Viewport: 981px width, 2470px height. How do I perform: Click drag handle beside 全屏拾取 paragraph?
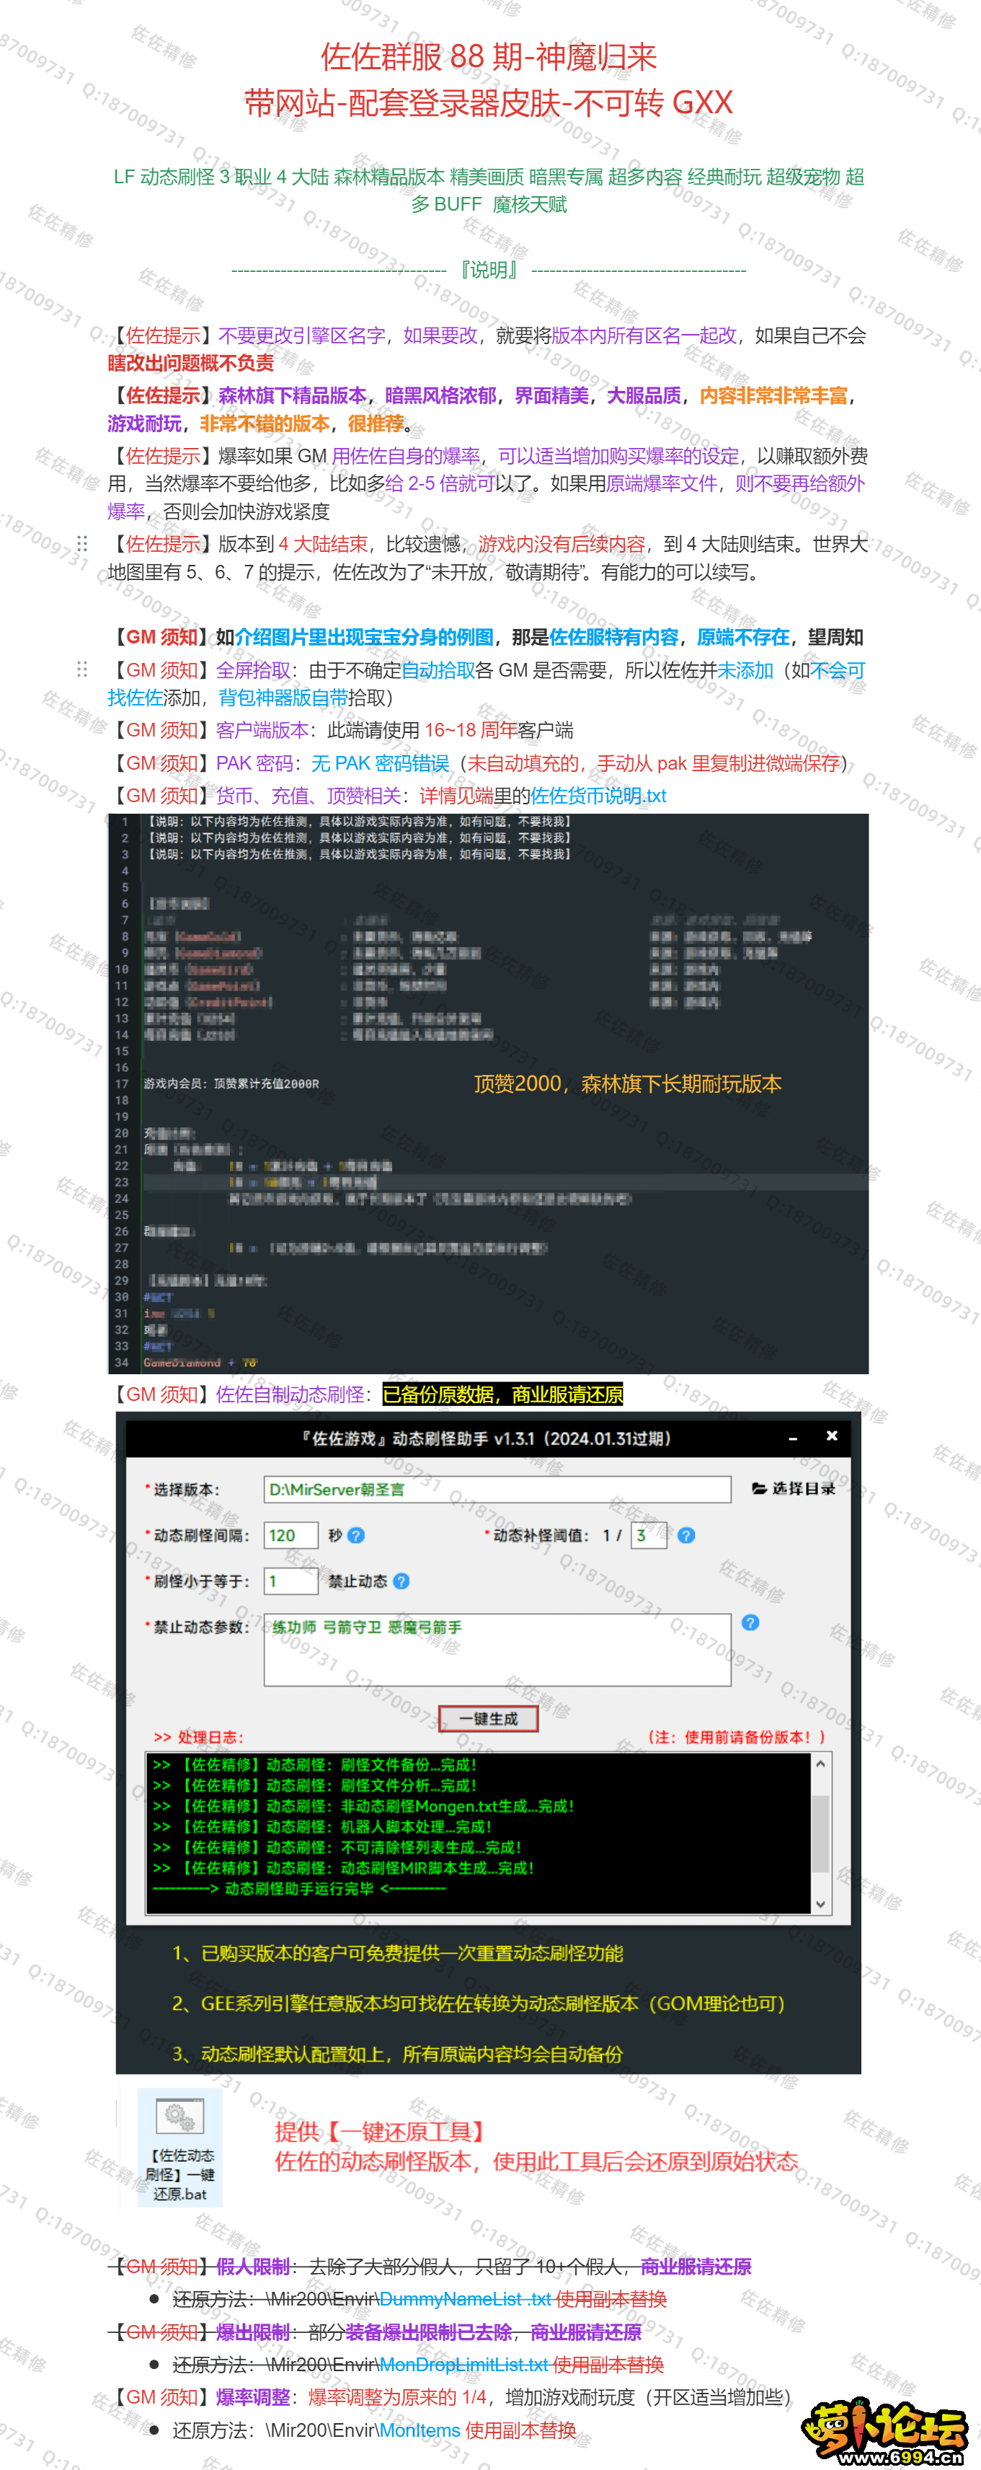tap(82, 669)
